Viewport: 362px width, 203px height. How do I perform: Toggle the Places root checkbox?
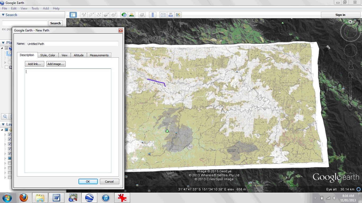click(x=6, y=48)
